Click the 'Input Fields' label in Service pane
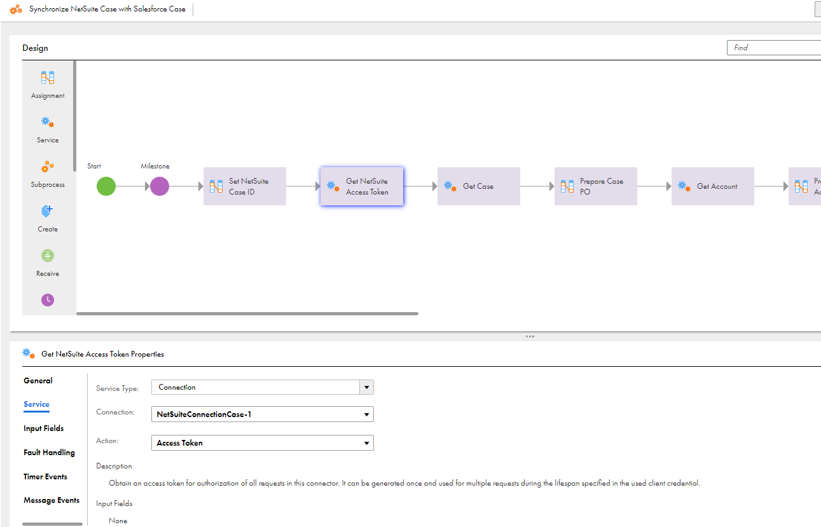Image resolution: width=821 pixels, height=527 pixels. click(x=114, y=503)
